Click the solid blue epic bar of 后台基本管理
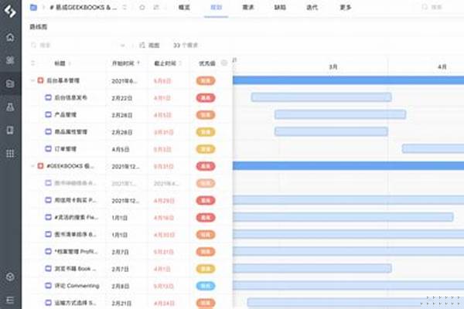Image resolution: width=464 pixels, height=309 pixels. point(348,80)
